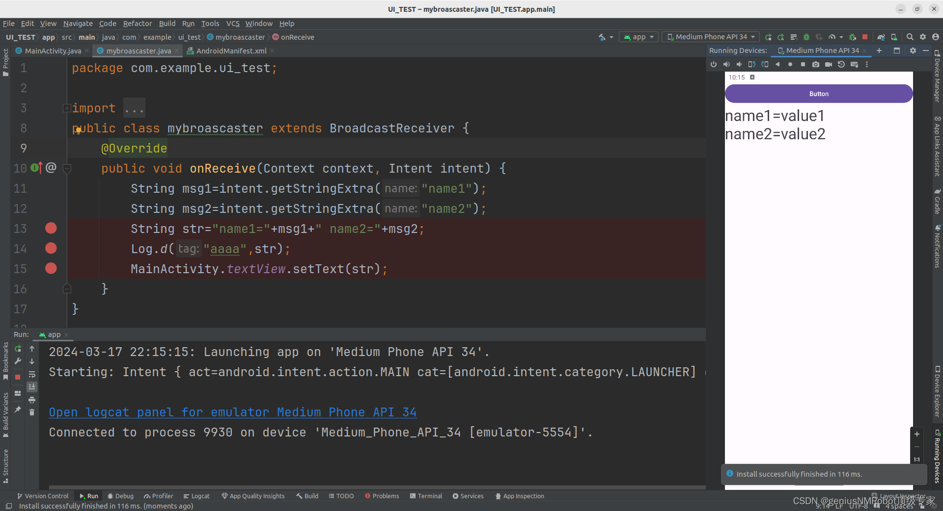Open the Refactor menu
This screenshot has height=511, width=943.
pyautogui.click(x=138, y=24)
